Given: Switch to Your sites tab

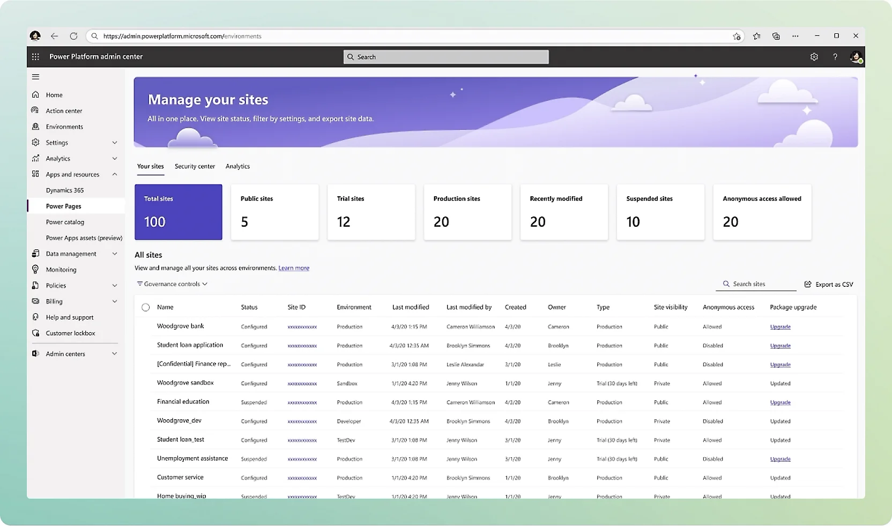Looking at the screenshot, I should pos(150,166).
